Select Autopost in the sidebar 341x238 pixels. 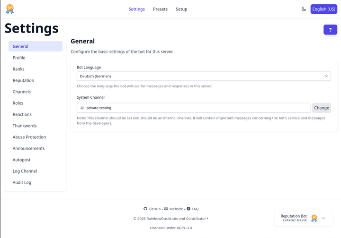pyautogui.click(x=22, y=160)
